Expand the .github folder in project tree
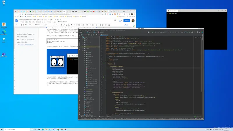The image size is (233, 131). point(83,39)
